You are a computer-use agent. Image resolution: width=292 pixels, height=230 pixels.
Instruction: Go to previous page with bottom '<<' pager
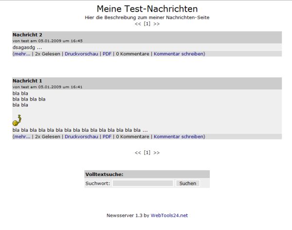pos(138,153)
